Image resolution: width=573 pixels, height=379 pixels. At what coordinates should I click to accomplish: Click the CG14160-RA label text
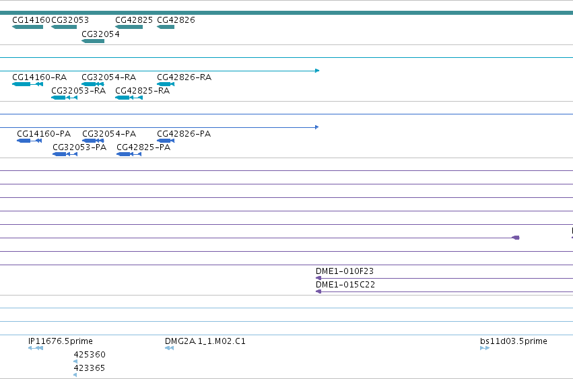pos(40,77)
